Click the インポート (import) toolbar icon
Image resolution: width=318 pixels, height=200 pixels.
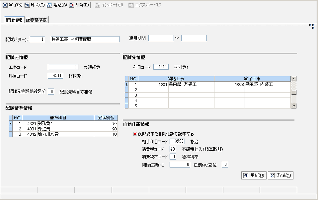[98, 5]
